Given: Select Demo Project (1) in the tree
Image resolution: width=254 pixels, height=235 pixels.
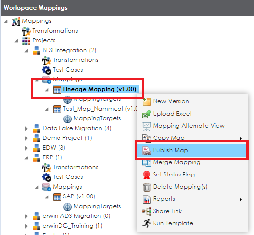Looking at the screenshot, I should [x=67, y=138].
